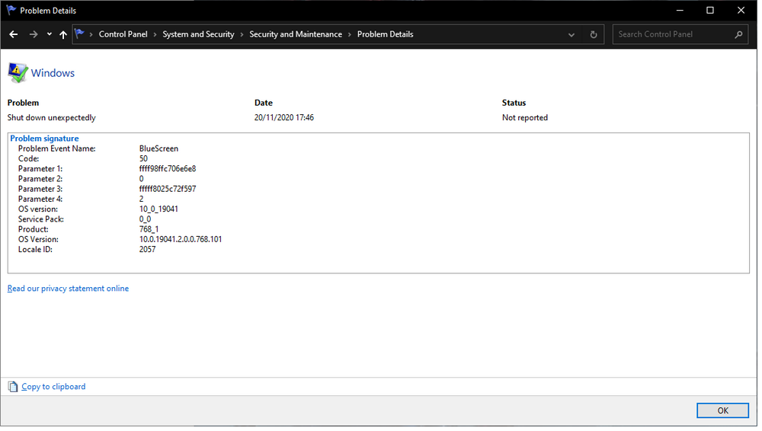Click the 'Parameter 2:' label
This screenshot has height=431, width=762.
point(40,180)
